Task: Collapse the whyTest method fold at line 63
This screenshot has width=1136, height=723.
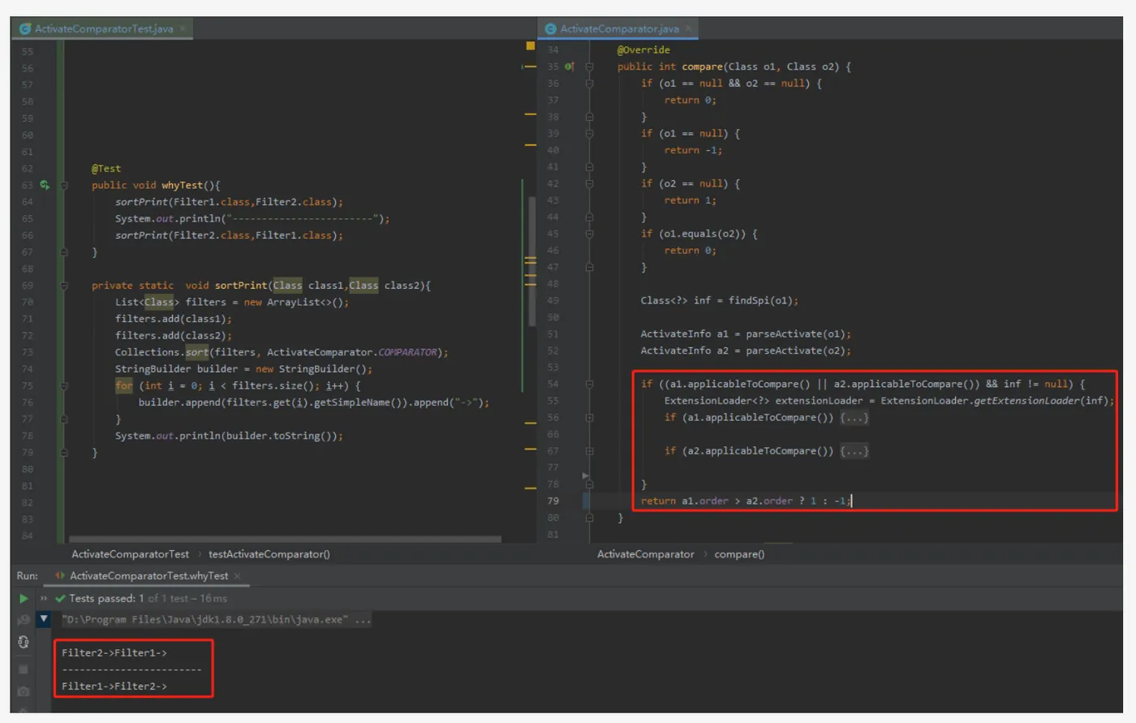Action: pyautogui.click(x=64, y=185)
